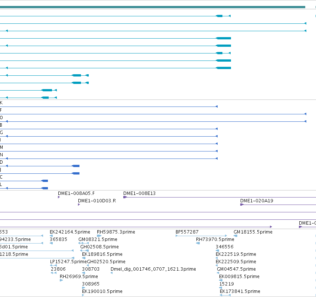Select the DME1-020A19 purple start marker
316x297 pixels.
click(242, 205)
